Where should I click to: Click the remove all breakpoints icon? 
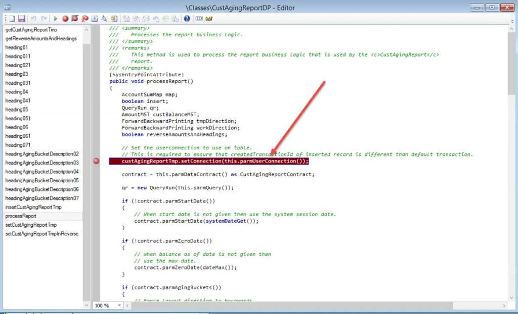pyautogui.click(x=85, y=19)
